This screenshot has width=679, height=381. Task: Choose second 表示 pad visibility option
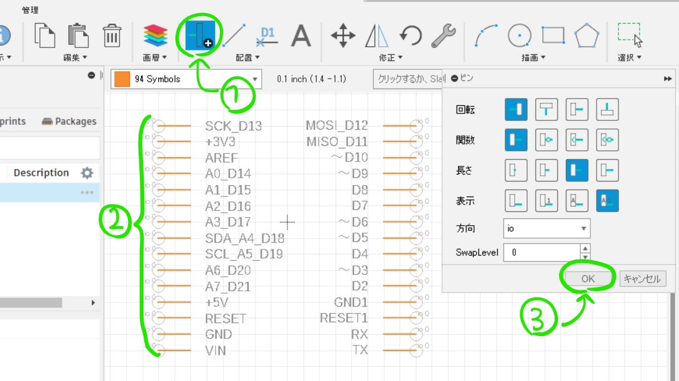point(546,201)
